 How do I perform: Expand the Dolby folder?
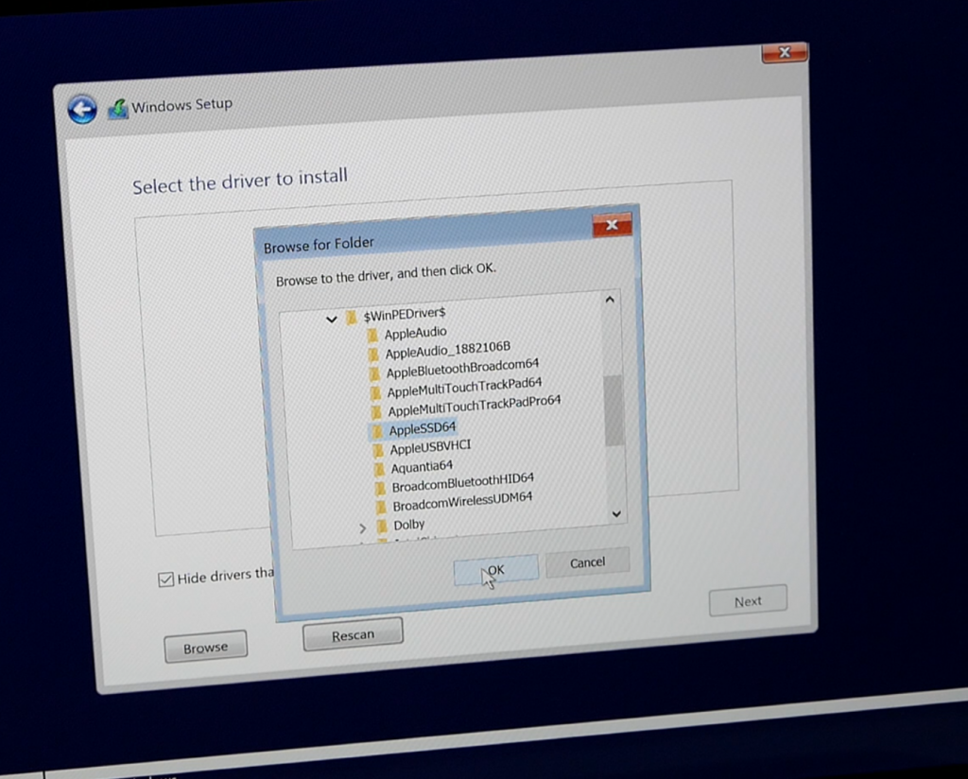362,528
